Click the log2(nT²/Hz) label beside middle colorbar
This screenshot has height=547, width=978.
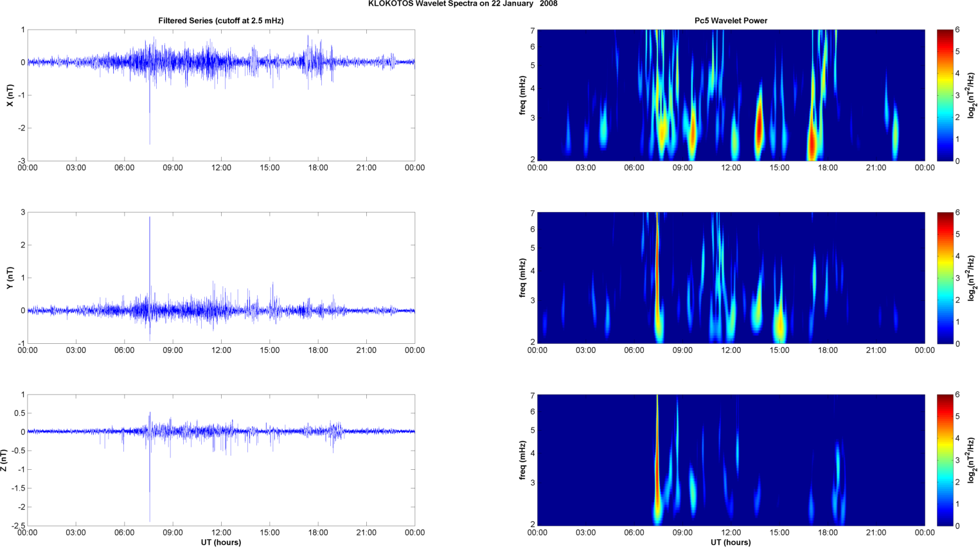tap(972, 278)
